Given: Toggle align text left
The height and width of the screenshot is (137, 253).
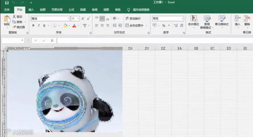Looking at the screenshot, I should click(x=96, y=26).
